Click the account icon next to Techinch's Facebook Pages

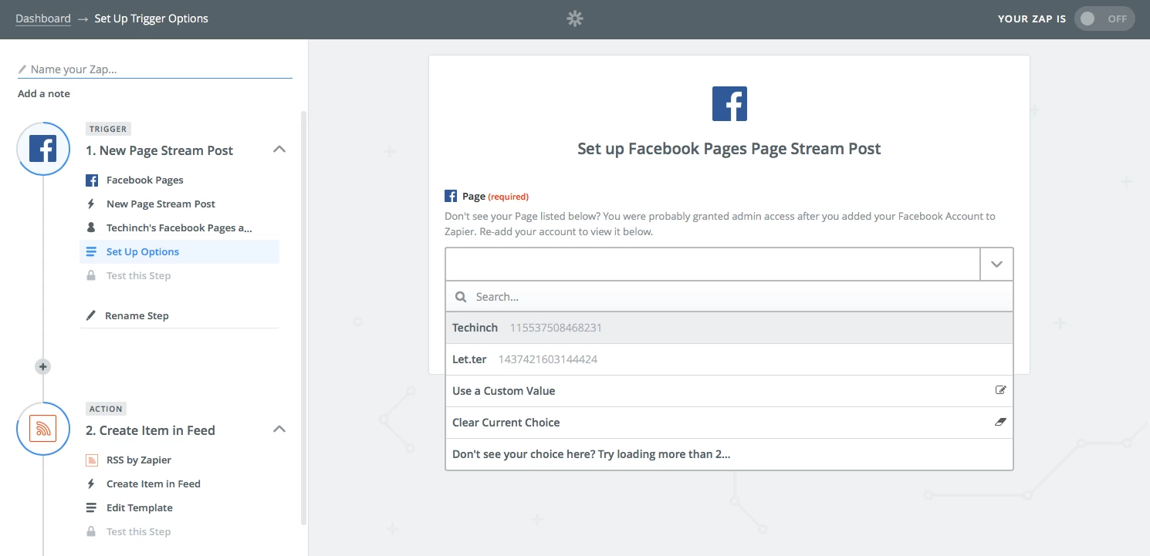tap(93, 227)
